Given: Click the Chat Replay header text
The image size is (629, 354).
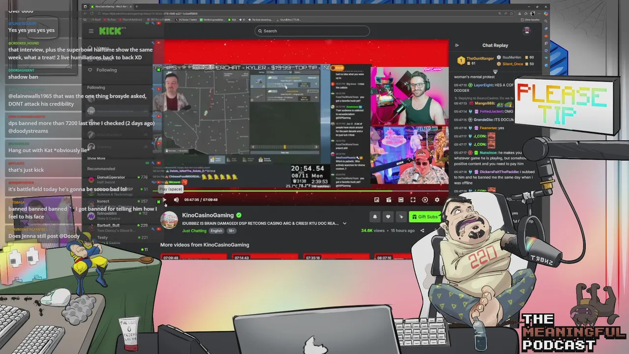Looking at the screenshot, I should click(x=495, y=45).
